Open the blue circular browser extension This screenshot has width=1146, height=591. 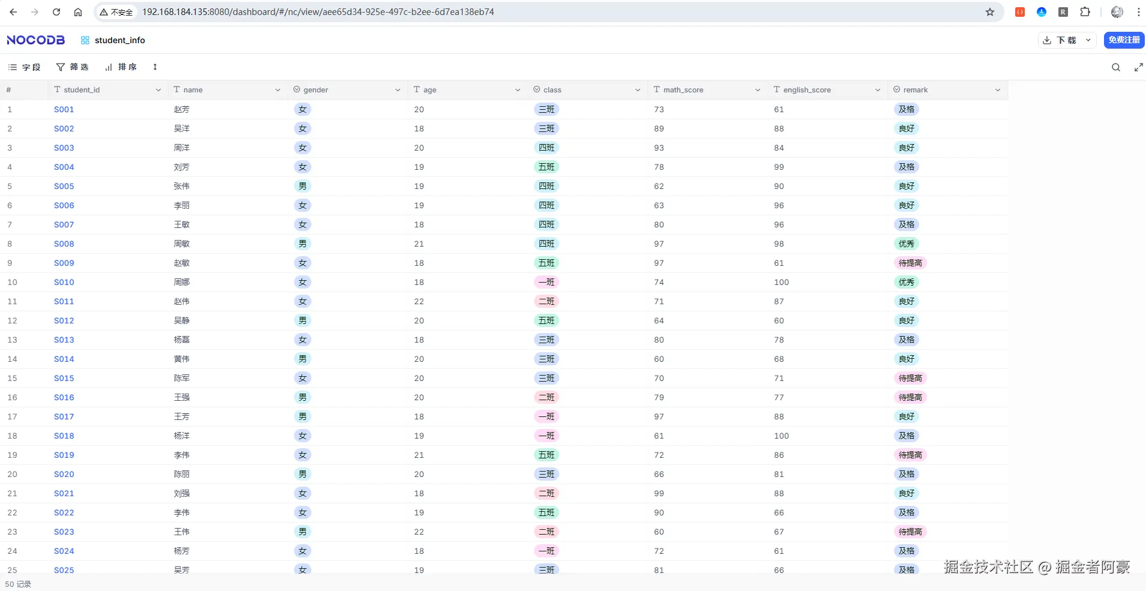click(x=1042, y=12)
